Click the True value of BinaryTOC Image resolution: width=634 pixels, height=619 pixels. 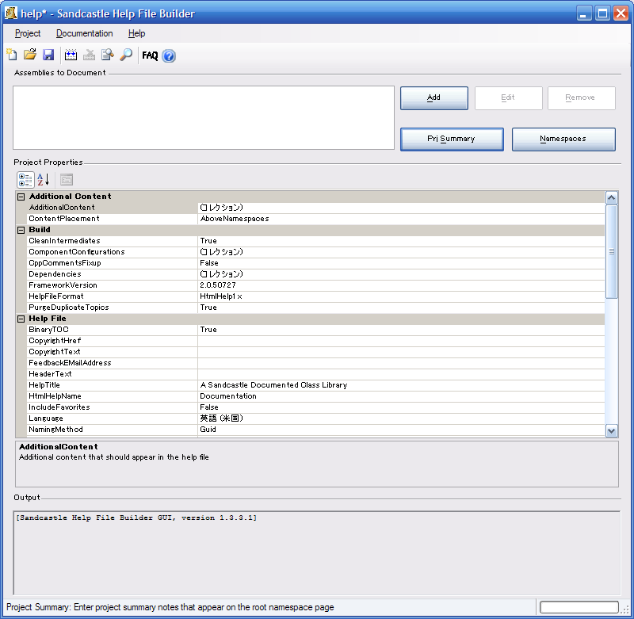pos(208,330)
